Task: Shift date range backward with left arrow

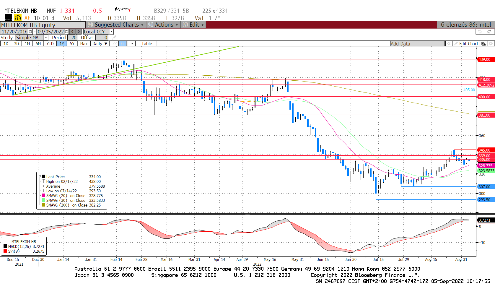Action: 72,32
